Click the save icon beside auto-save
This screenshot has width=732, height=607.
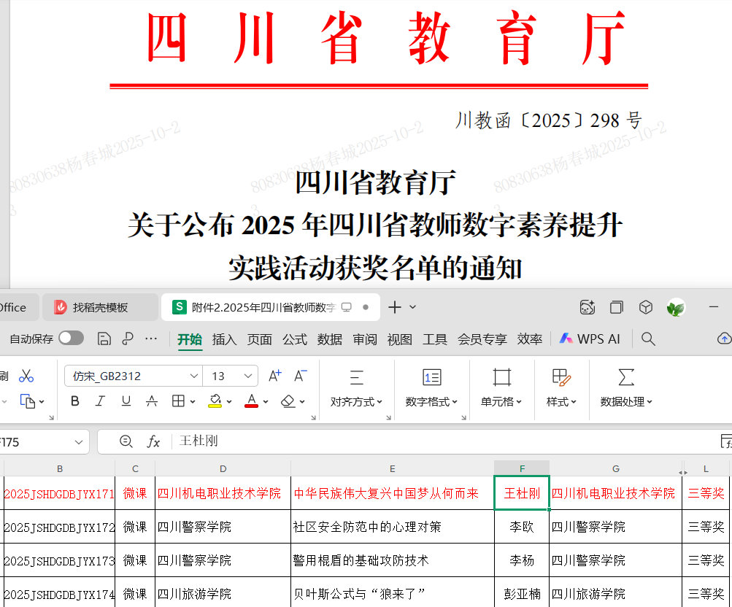104,339
